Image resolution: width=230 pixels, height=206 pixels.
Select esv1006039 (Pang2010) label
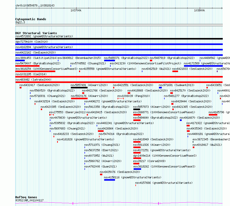click(134, 96)
